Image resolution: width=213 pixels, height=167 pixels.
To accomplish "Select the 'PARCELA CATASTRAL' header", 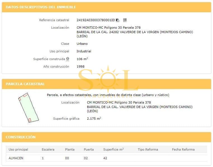I will [x=25, y=84].
